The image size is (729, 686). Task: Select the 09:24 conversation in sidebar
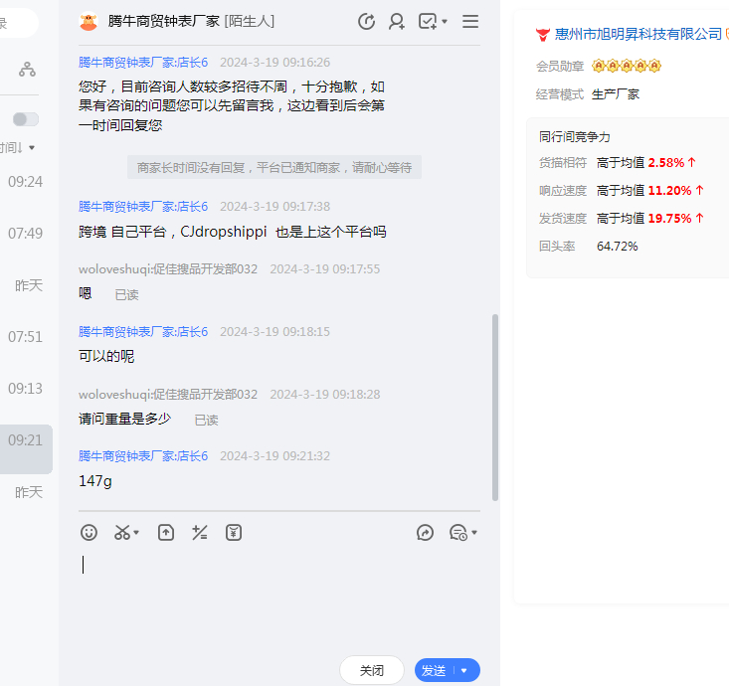click(x=26, y=182)
